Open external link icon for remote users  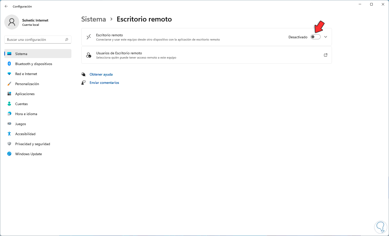point(326,55)
